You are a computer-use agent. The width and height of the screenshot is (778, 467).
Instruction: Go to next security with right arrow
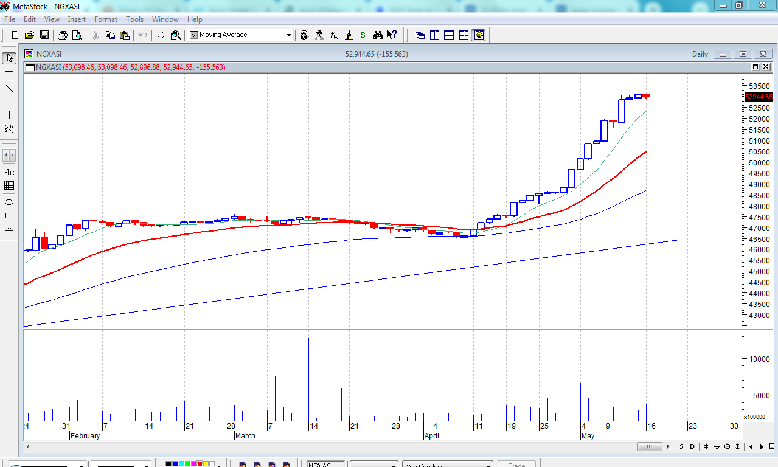pyautogui.click(x=762, y=446)
